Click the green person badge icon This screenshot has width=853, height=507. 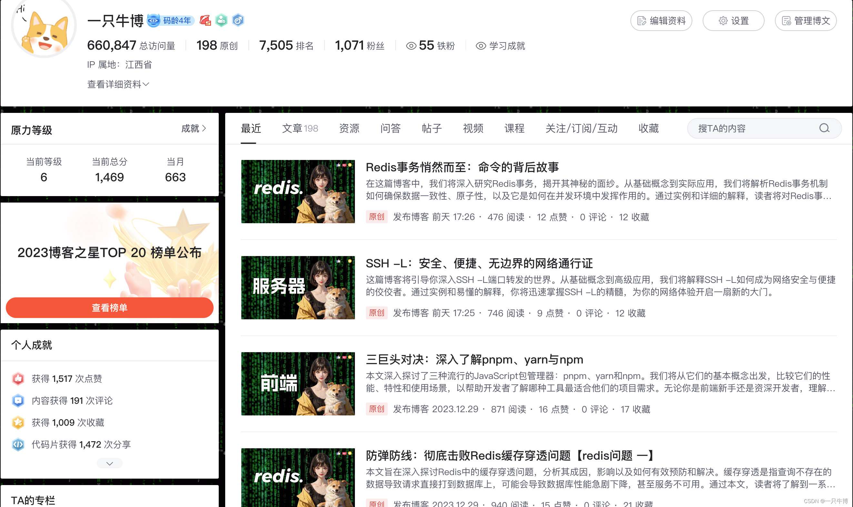pyautogui.click(x=221, y=21)
